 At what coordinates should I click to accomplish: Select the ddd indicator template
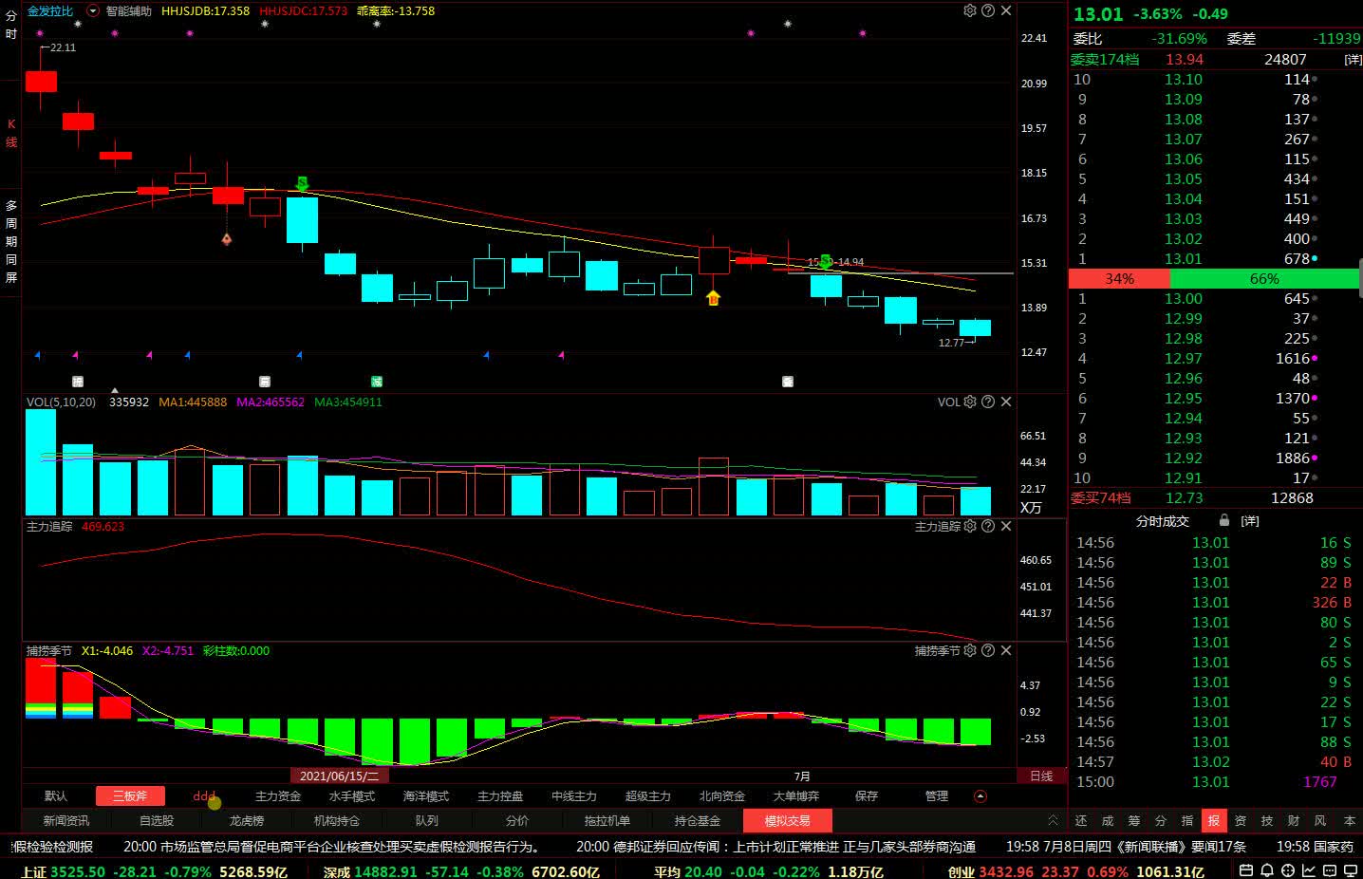coord(204,796)
